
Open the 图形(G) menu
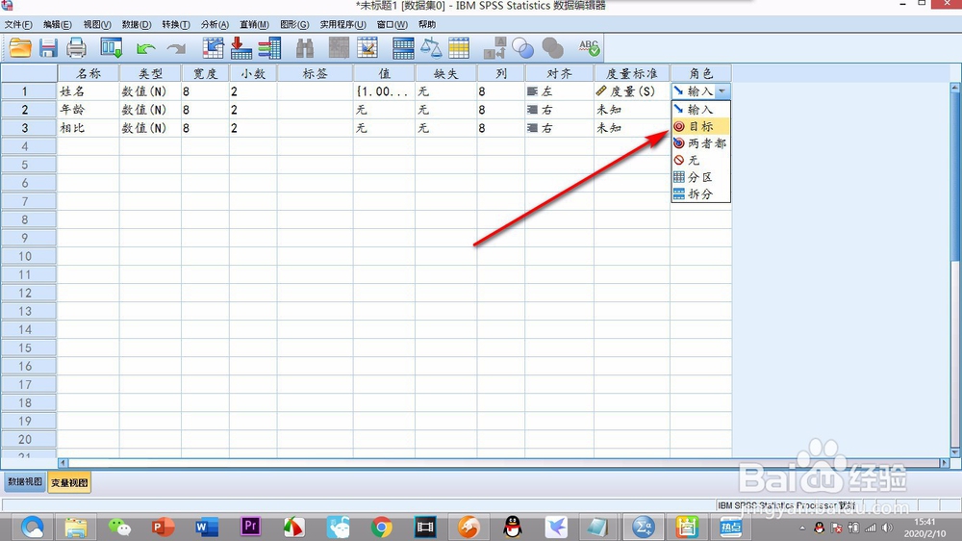click(294, 25)
